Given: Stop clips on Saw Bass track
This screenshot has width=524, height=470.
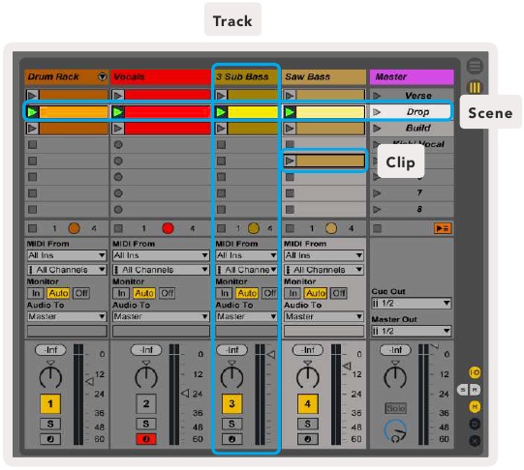Looking at the screenshot, I should [x=290, y=228].
